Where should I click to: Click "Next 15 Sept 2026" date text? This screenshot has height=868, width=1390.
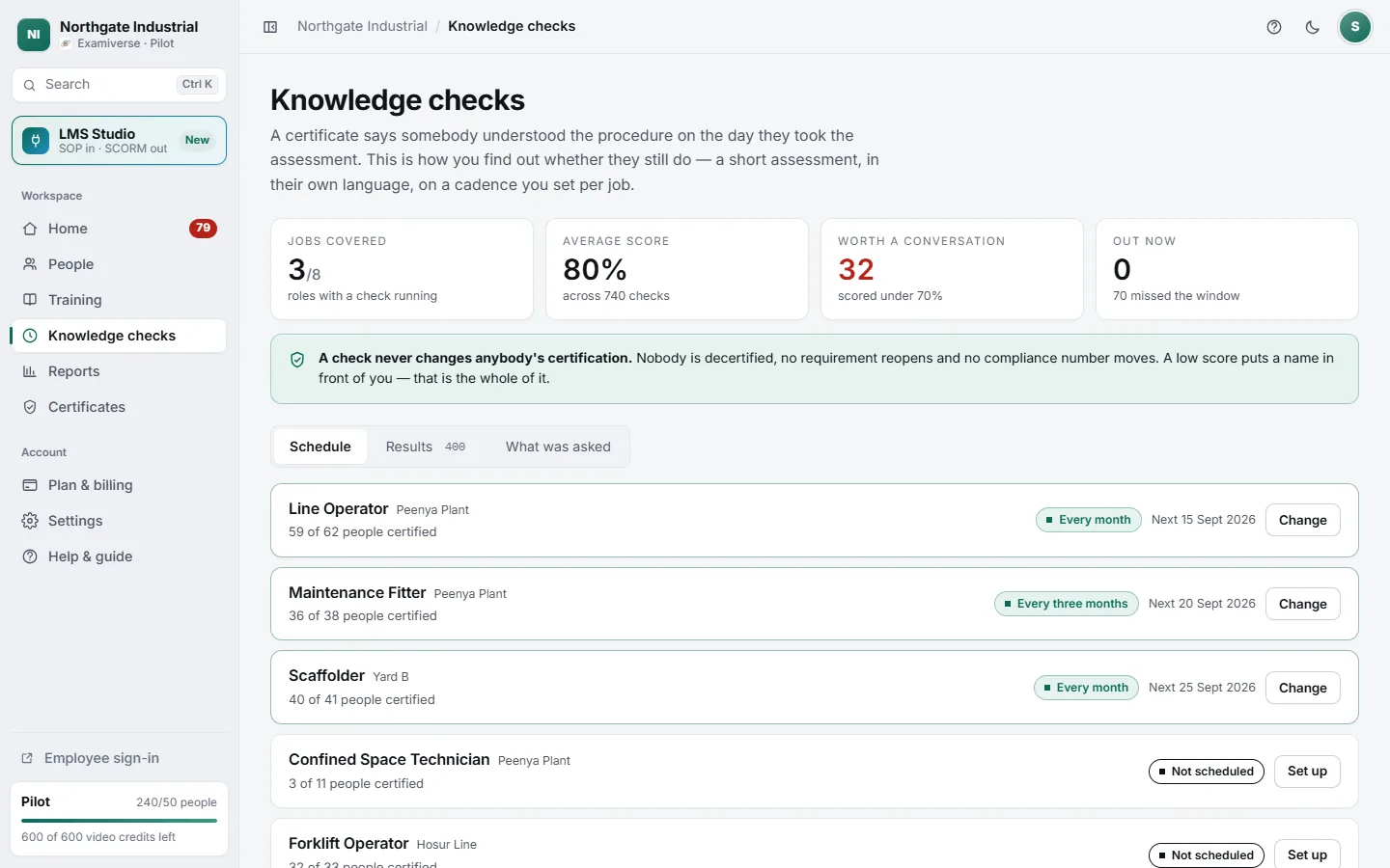click(1204, 520)
